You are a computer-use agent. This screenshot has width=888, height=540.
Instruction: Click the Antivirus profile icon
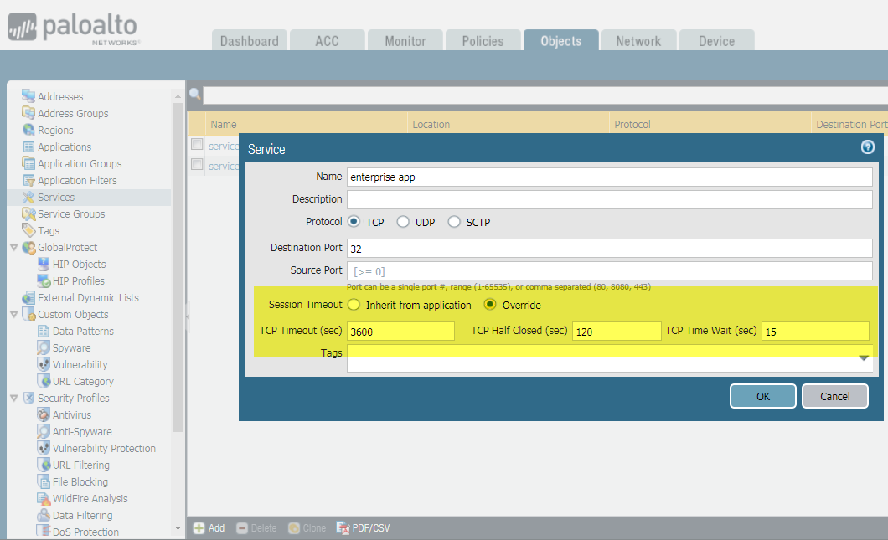[44, 414]
